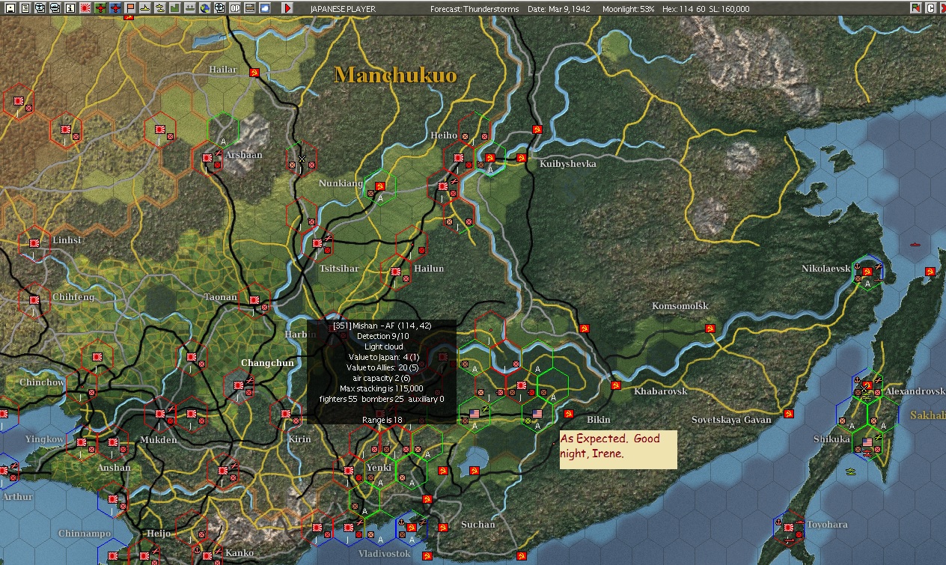The height and width of the screenshot is (565, 946).
Task: Click the 'Mukden' city label
Action: [158, 440]
